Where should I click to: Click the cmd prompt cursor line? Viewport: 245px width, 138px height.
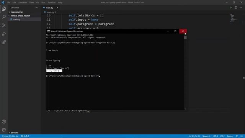[x=73, y=76]
